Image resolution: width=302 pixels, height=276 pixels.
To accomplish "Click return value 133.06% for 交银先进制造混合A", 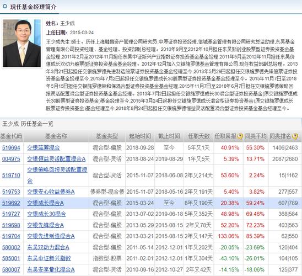I will (228, 236).
